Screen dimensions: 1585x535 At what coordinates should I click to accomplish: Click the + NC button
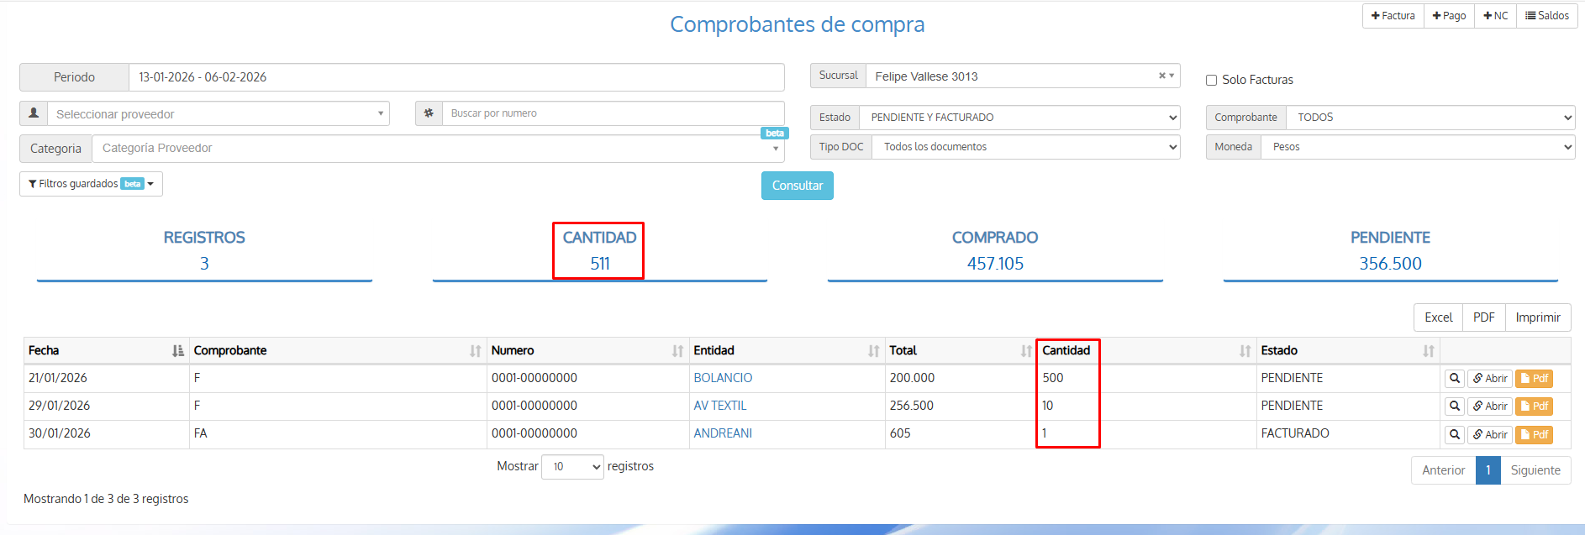1496,16
